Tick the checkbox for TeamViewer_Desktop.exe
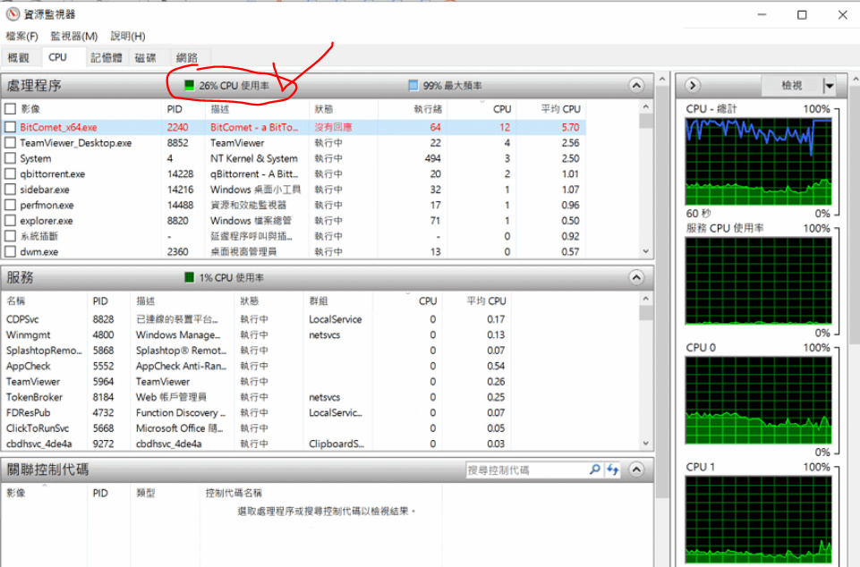The image size is (860, 567). [x=11, y=143]
